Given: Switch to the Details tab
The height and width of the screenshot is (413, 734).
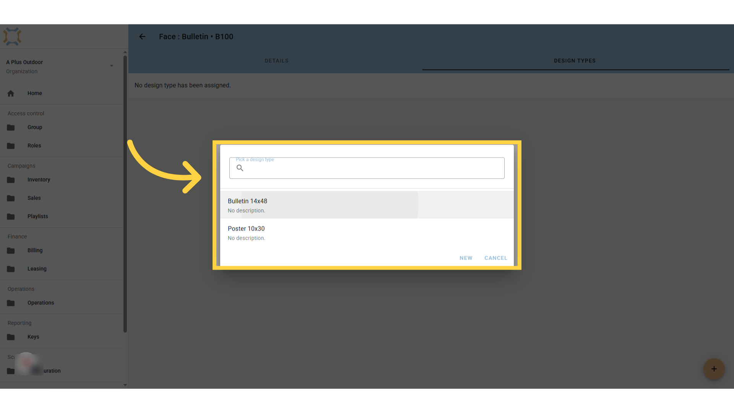Looking at the screenshot, I should click(x=276, y=61).
